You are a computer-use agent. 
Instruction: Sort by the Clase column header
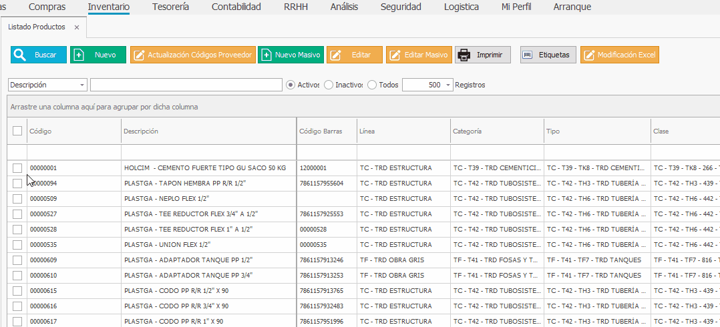[685, 131]
